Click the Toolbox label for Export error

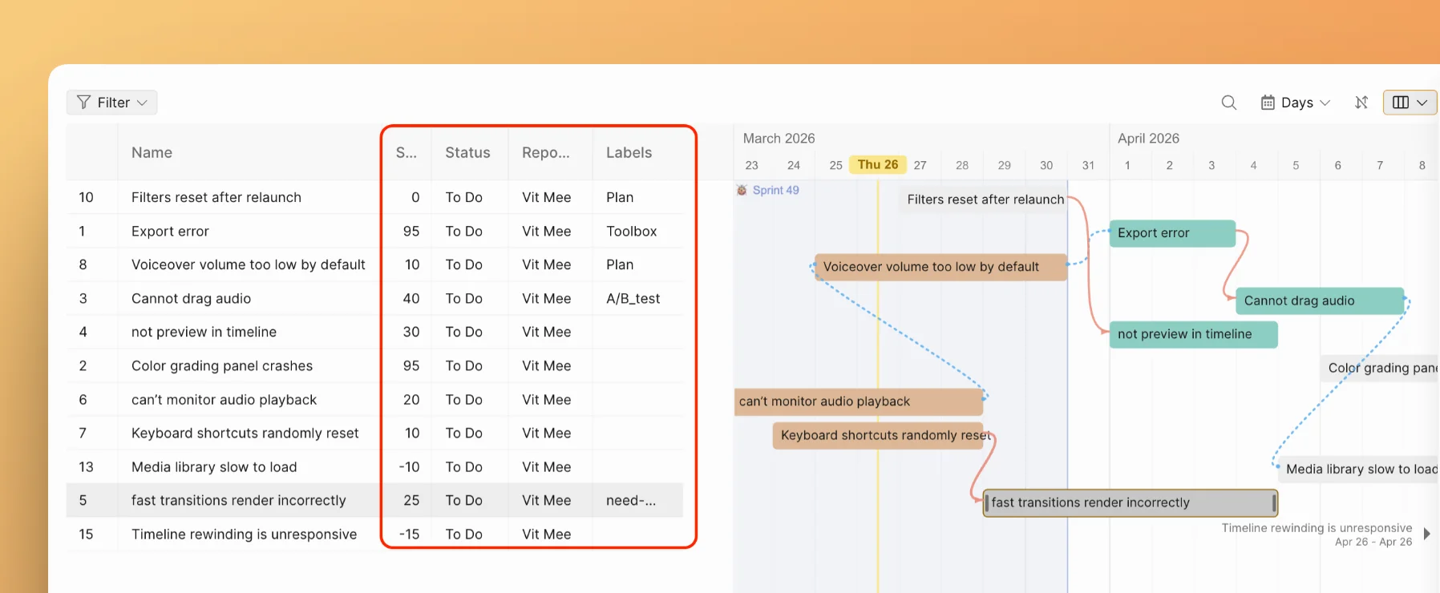631,231
